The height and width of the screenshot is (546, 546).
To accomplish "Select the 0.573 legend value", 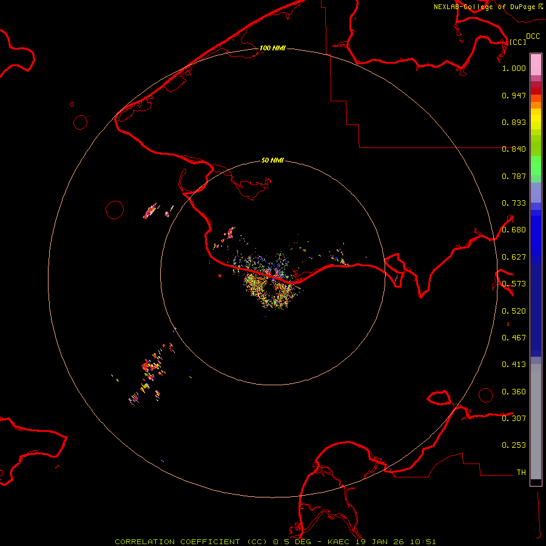I will tap(514, 284).
